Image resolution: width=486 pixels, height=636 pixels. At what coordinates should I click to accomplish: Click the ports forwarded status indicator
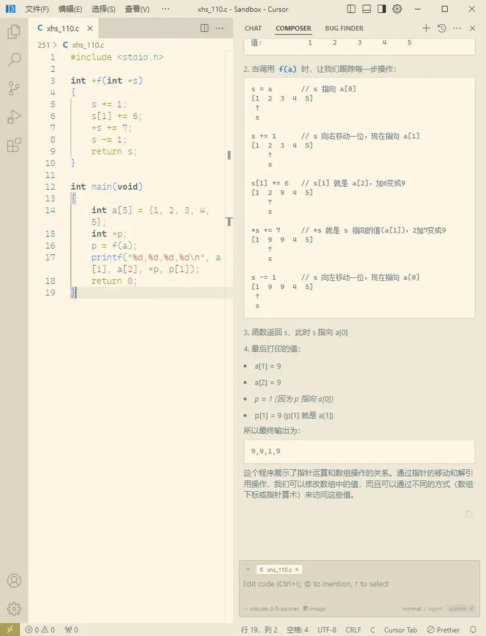pos(71,630)
